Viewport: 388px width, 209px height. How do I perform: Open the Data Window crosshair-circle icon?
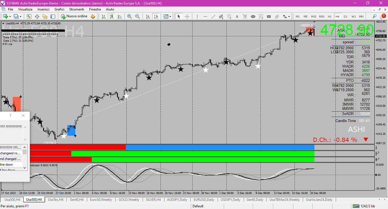tap(37, 16)
